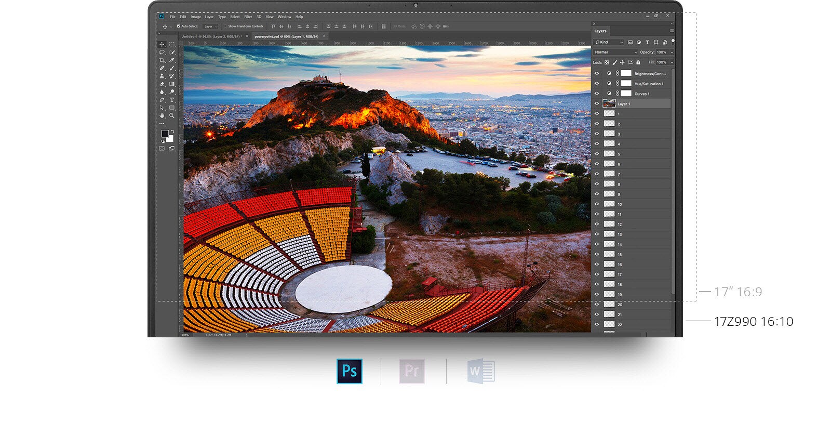The height and width of the screenshot is (435, 831).
Task: Click the Swap foreground and background colors arrow
Action: 172,130
